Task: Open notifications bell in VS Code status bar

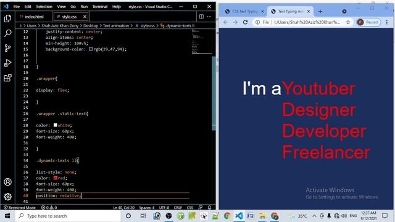Action: click(209, 208)
